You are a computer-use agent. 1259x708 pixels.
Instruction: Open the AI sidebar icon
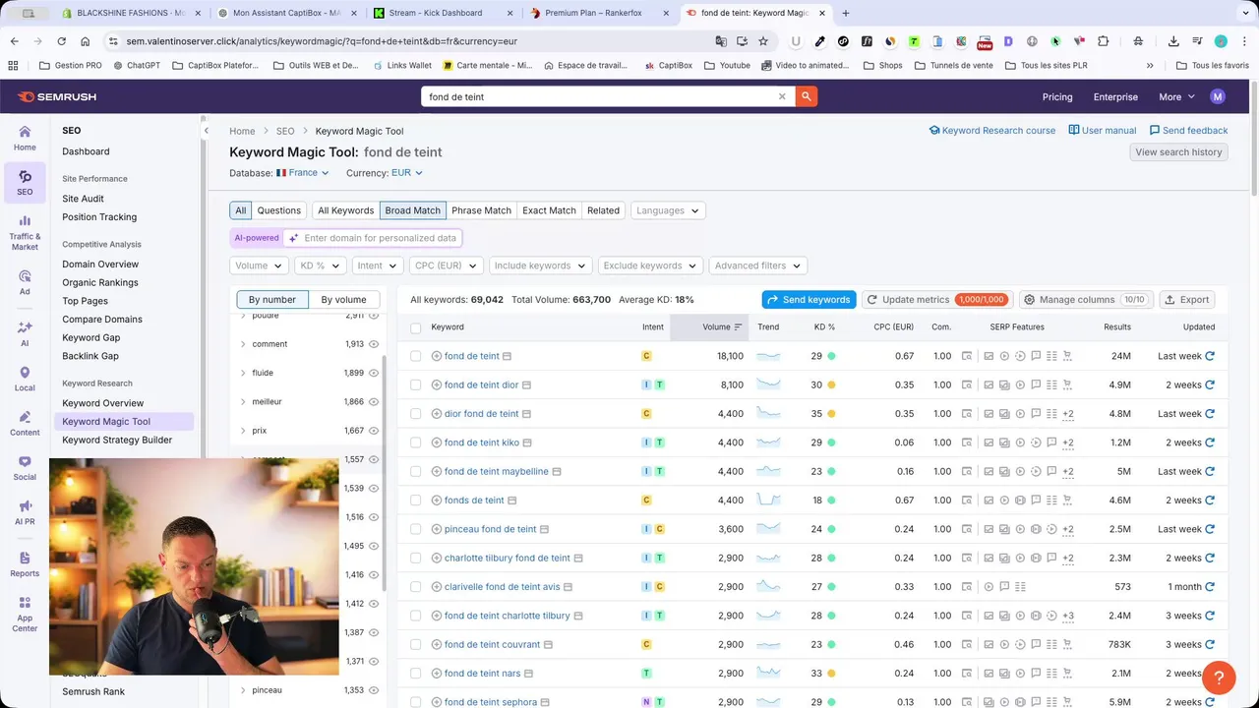[25, 333]
